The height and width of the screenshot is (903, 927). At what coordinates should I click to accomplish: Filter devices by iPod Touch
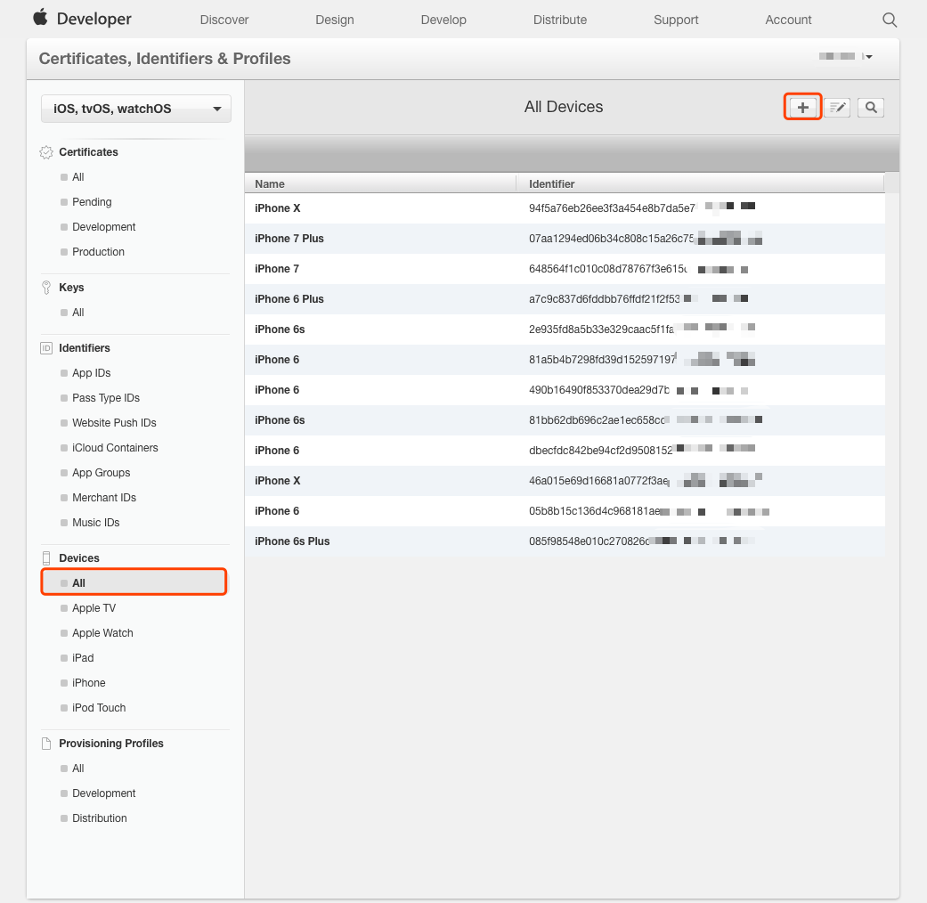coord(99,707)
